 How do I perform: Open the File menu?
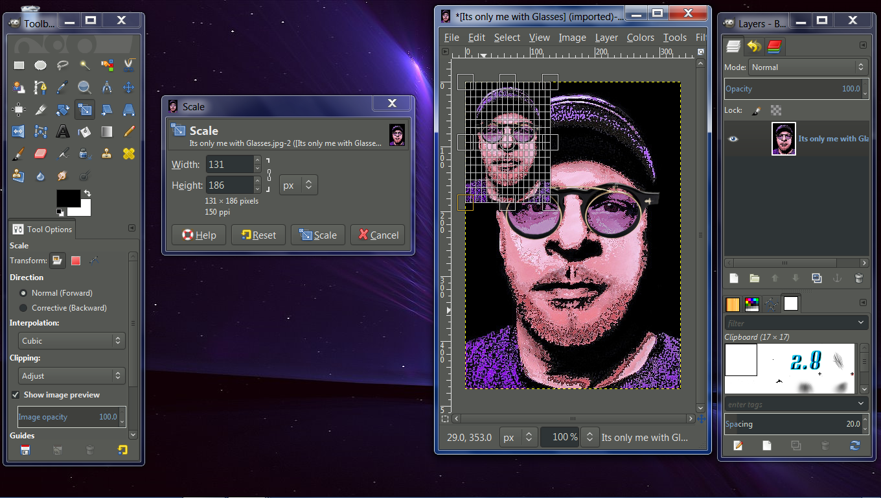pyautogui.click(x=452, y=38)
